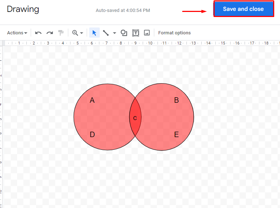Open the Actions menu
280x208 pixels.
(17, 33)
